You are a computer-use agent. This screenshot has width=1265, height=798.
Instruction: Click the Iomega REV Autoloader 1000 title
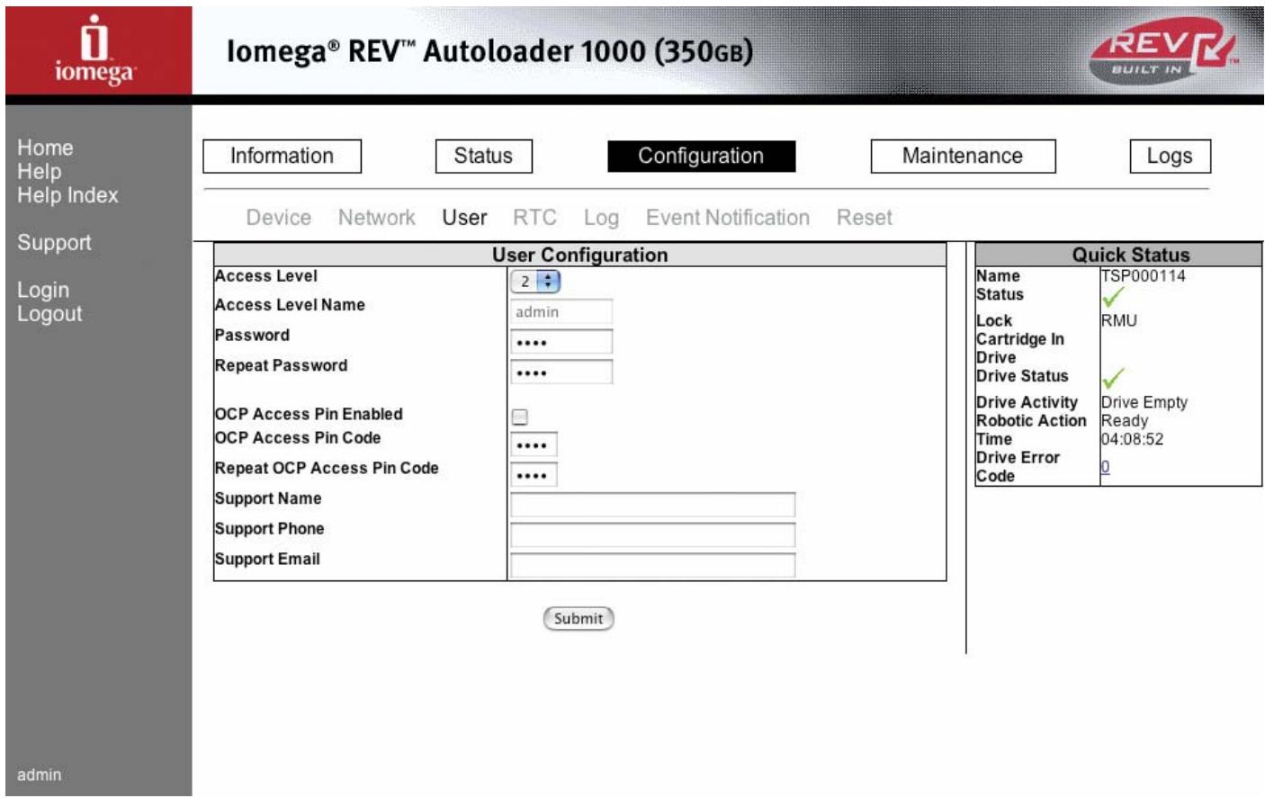tap(489, 51)
